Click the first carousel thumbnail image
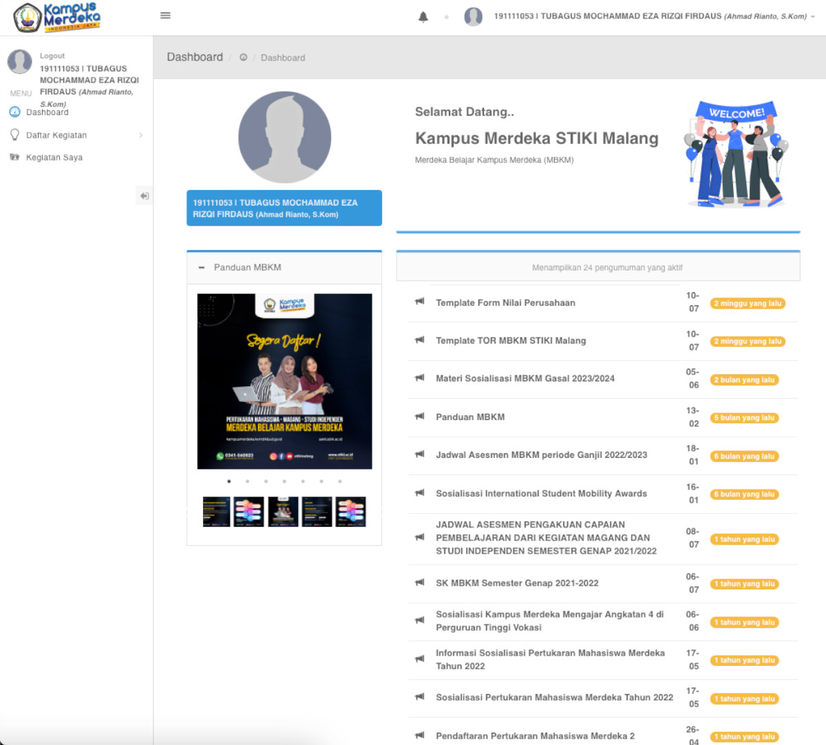The width and height of the screenshot is (826, 745). tap(216, 512)
